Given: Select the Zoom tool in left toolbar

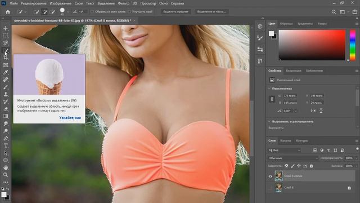Looking at the screenshot, I should 6,175.
